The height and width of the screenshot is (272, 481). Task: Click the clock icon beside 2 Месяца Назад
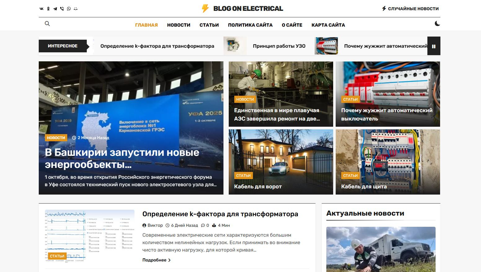74,138
